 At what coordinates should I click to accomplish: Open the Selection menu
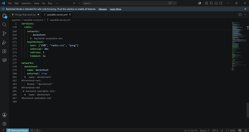pyautogui.click(x=26, y=3)
